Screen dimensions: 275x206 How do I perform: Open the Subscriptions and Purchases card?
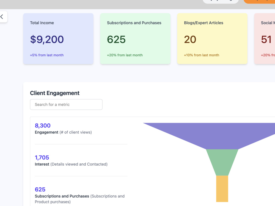coord(135,38)
